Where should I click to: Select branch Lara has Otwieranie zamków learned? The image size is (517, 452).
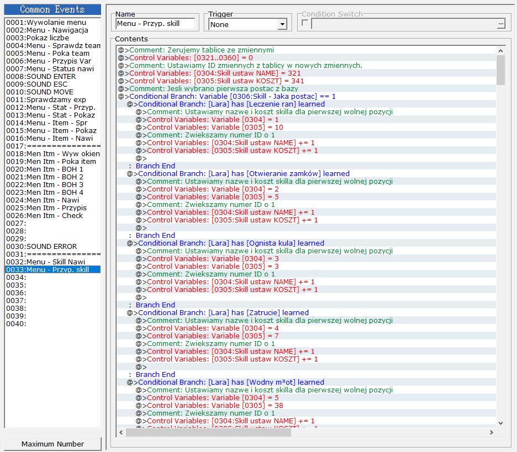pyautogui.click(x=307, y=174)
